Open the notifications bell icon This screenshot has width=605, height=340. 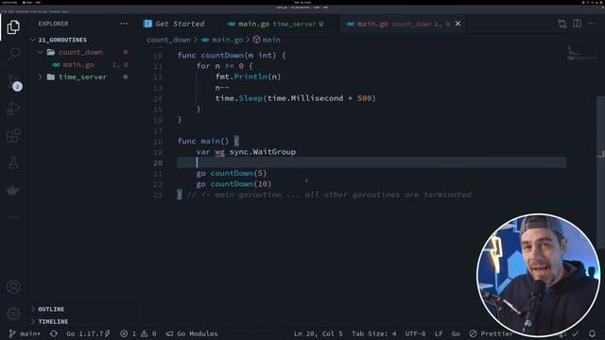(x=592, y=333)
